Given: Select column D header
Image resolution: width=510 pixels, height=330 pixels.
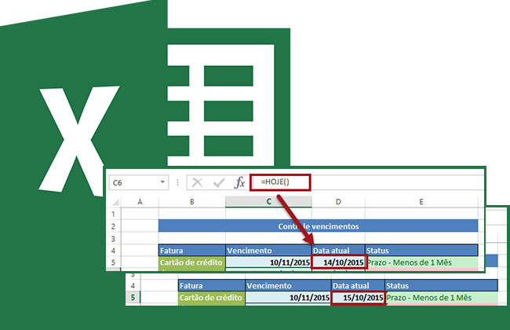Looking at the screenshot, I should click(338, 202).
